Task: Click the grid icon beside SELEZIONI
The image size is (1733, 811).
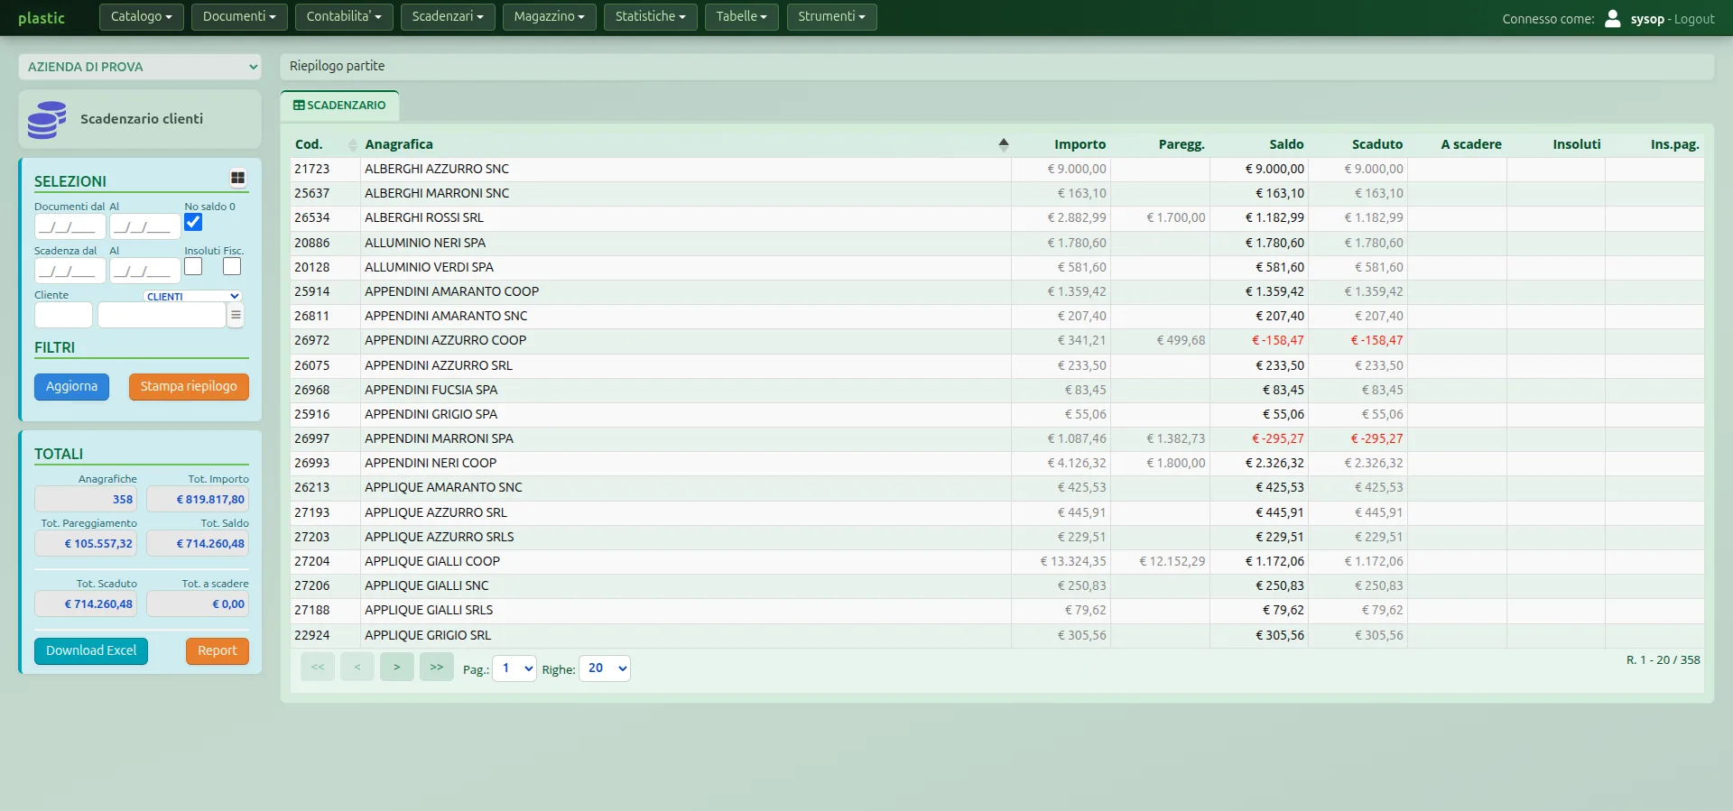Action: click(237, 179)
